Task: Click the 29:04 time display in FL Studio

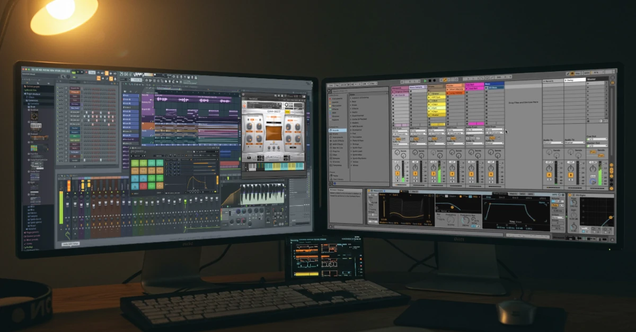Action: (x=125, y=74)
